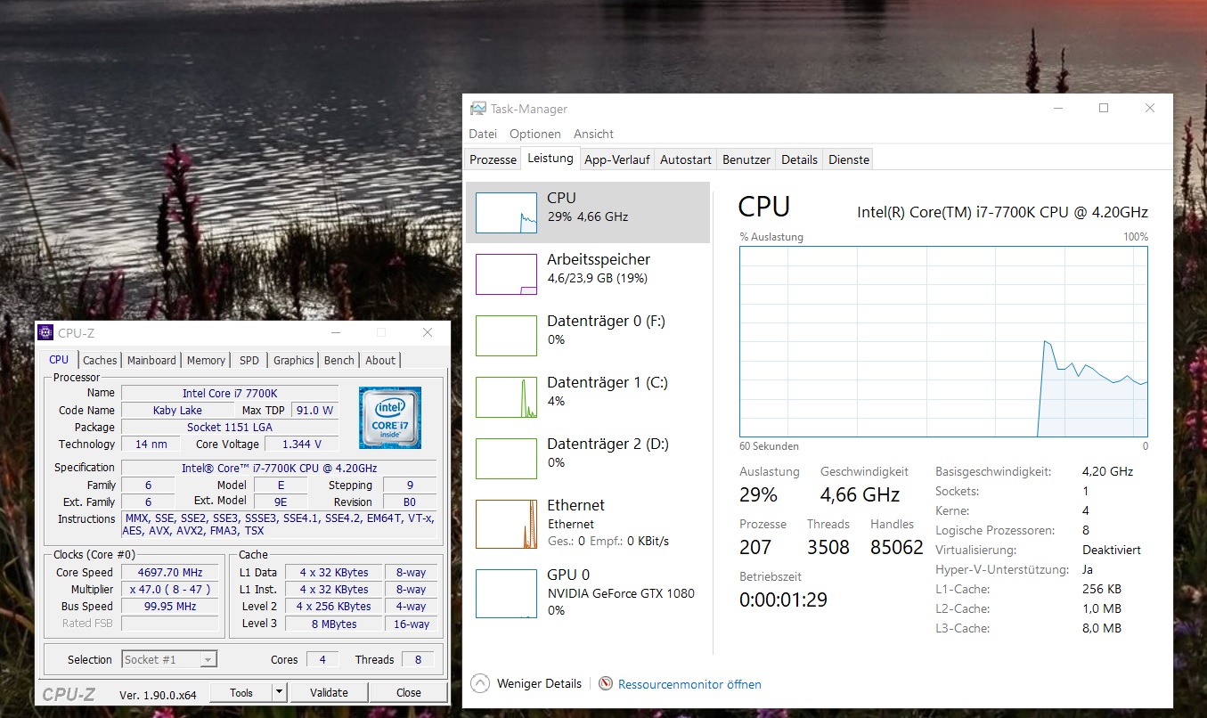Click the Validate button in CPU-Z
1207x718 pixels.
(x=329, y=692)
